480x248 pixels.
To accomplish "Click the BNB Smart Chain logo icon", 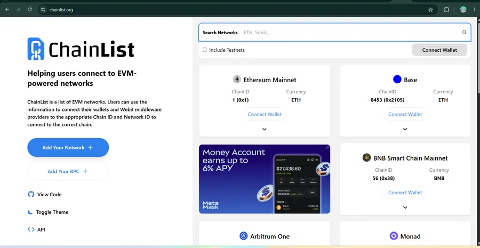I will click(x=366, y=158).
